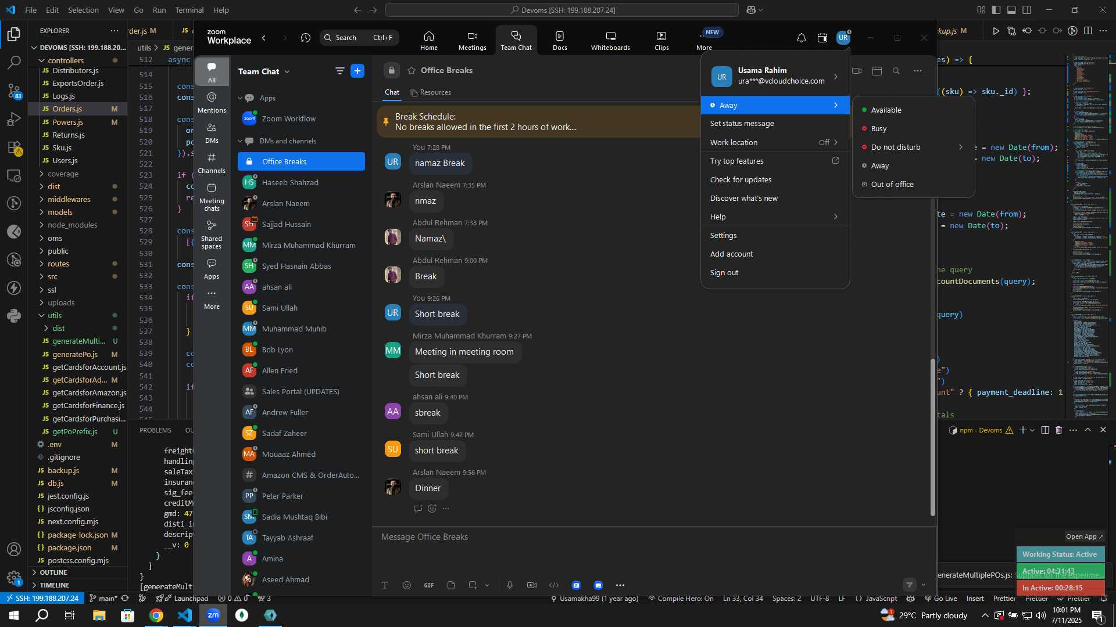Open Source Control in VS Code activity bar
1116x627 pixels.
pyautogui.click(x=14, y=91)
